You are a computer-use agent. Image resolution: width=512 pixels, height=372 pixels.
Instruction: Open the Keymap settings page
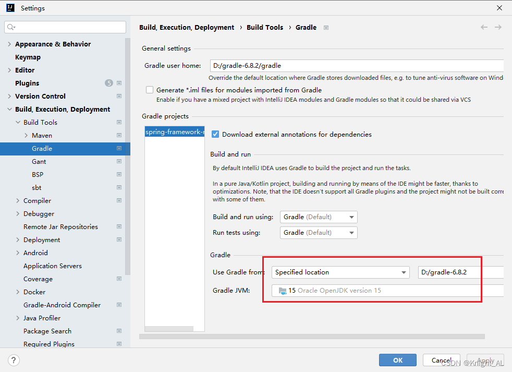click(28, 57)
